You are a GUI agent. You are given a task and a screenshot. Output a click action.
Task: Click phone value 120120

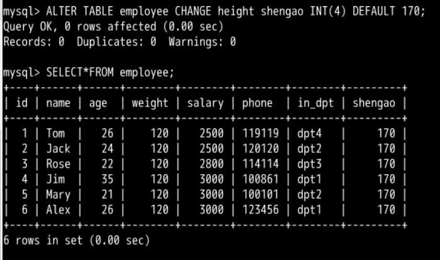(260, 148)
